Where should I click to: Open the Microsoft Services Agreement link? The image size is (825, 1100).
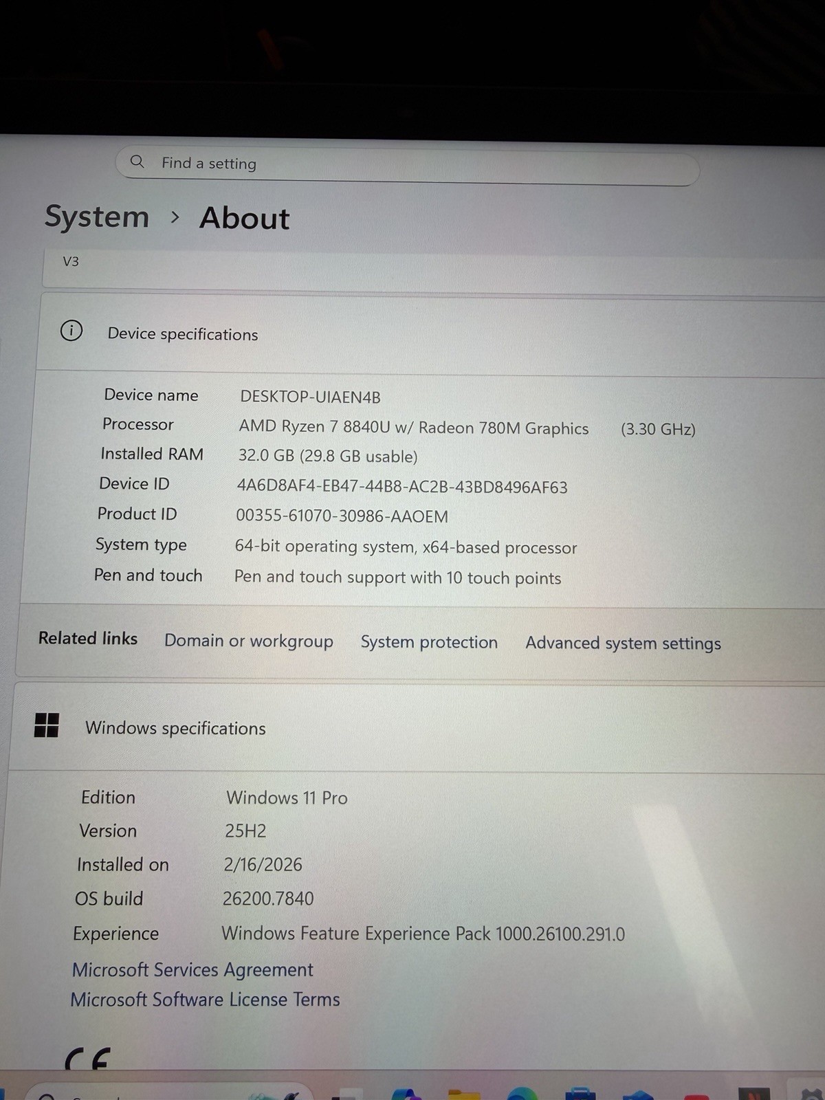pos(192,969)
